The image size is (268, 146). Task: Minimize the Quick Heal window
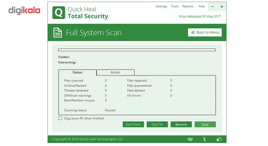(213, 6)
